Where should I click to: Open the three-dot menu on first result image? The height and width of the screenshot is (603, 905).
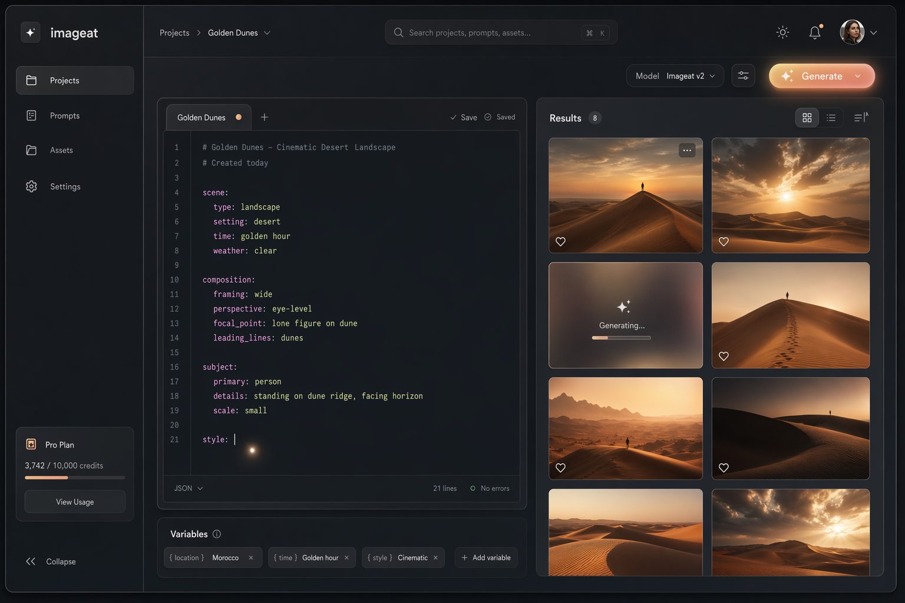pyautogui.click(x=686, y=150)
